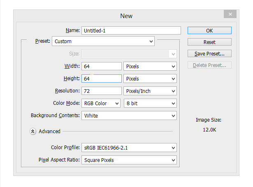Click the Delete Preset... button
The height and width of the screenshot is (187, 253).
[209, 65]
